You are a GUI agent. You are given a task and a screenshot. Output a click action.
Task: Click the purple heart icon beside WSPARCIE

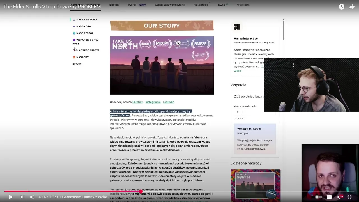pyautogui.click(x=74, y=40)
